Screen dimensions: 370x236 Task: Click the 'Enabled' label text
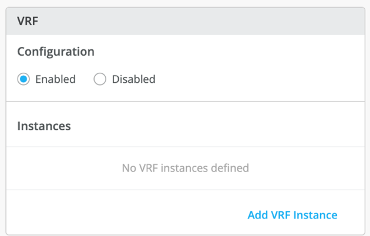(x=55, y=79)
